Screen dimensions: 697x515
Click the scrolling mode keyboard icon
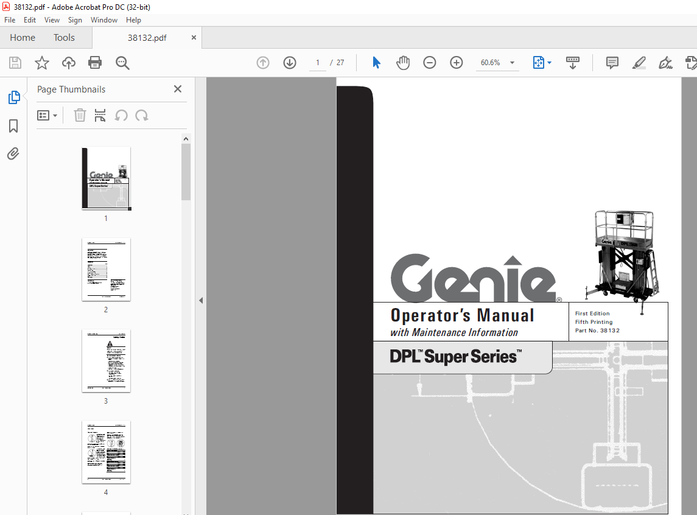click(573, 63)
